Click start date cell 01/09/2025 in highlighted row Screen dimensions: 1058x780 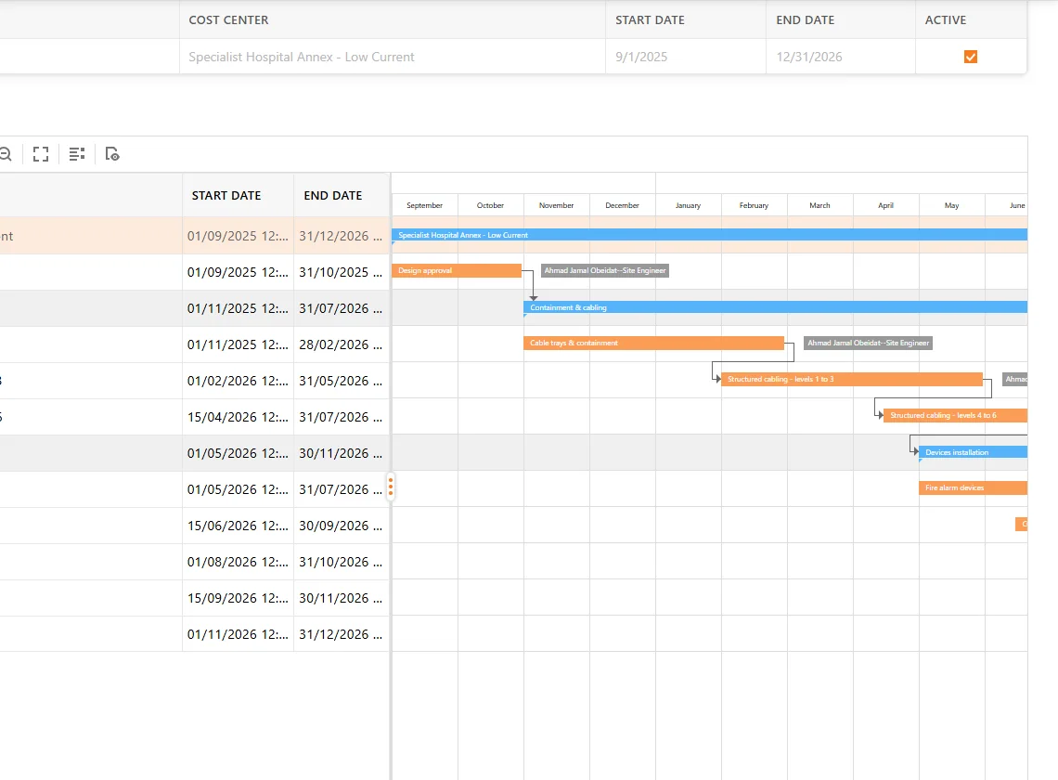pos(238,236)
